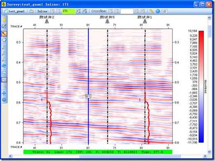The width and height of the screenshot is (215, 161).
Task: Click the vertical scrollbar down arrow
Action: click(x=209, y=152)
